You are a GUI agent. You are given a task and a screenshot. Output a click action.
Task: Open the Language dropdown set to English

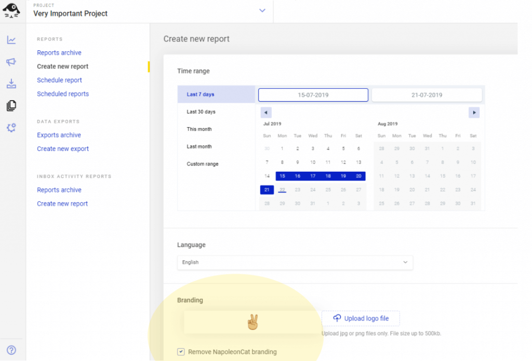295,262
